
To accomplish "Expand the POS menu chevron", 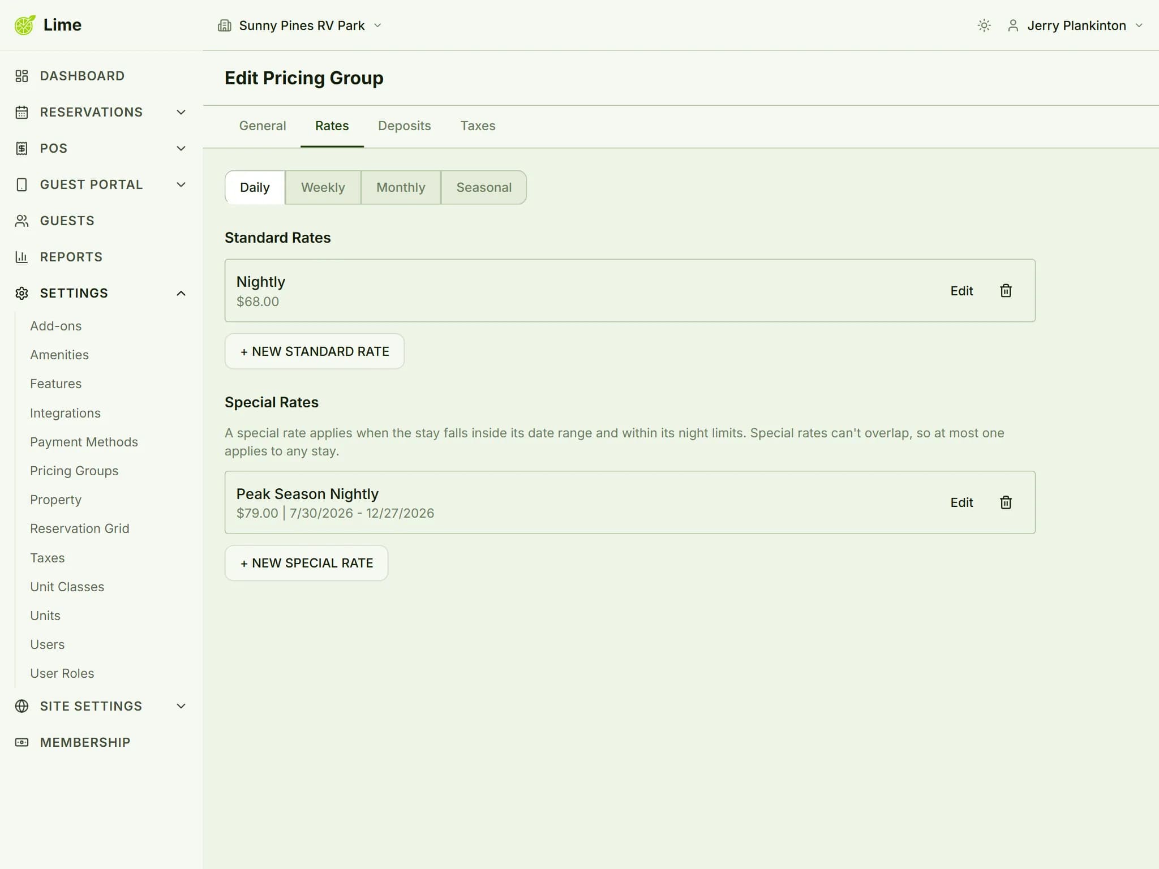I will coord(181,148).
